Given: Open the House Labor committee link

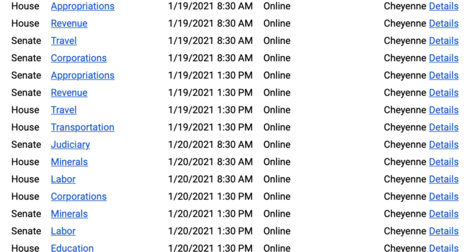Looking at the screenshot, I should [x=63, y=180].
